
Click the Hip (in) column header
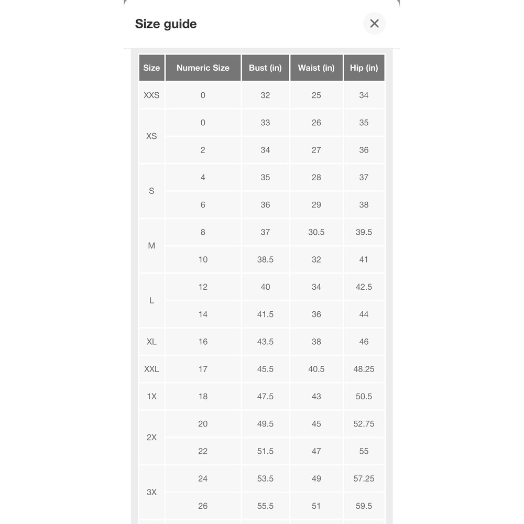[x=364, y=68]
